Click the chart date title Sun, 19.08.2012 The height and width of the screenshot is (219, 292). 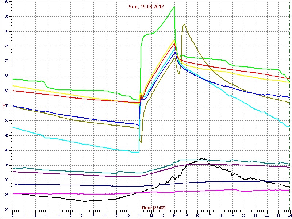point(146,7)
